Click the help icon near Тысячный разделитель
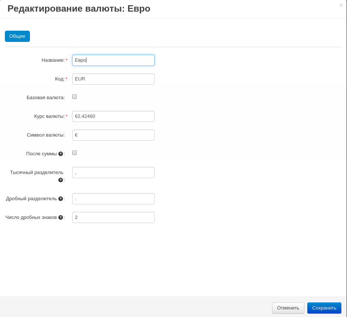347x317 pixels. pyautogui.click(x=61, y=180)
